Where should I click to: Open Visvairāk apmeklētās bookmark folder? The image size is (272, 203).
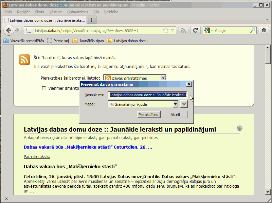[24, 41]
